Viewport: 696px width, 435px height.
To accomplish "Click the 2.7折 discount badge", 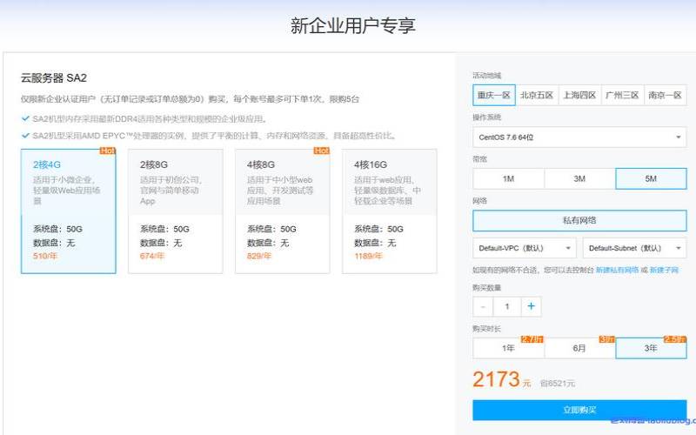I will [532, 339].
